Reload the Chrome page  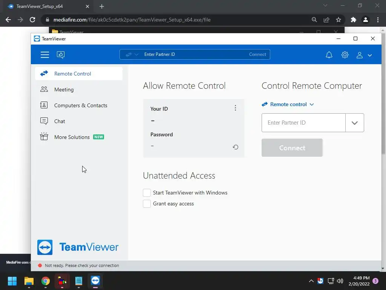coord(32,20)
